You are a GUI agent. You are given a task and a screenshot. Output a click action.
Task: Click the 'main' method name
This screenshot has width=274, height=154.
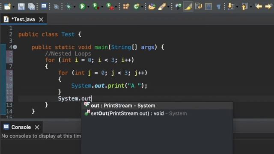coord(101,47)
